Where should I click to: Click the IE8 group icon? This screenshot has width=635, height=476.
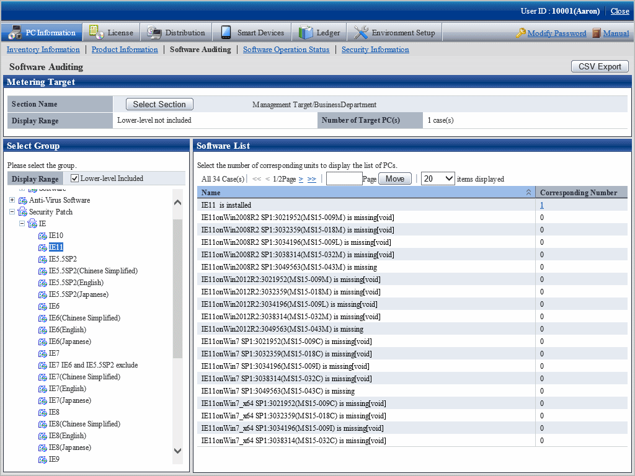coord(43,412)
